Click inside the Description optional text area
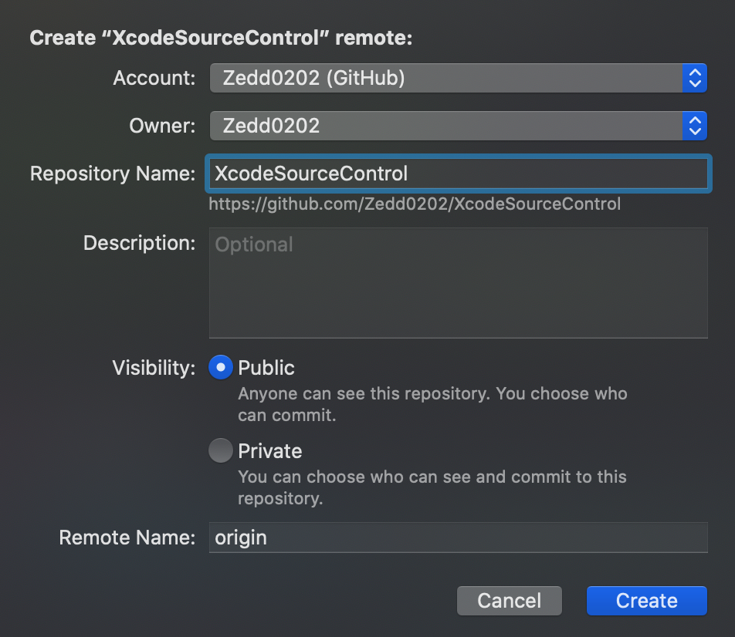This screenshot has width=735, height=637. (x=458, y=283)
